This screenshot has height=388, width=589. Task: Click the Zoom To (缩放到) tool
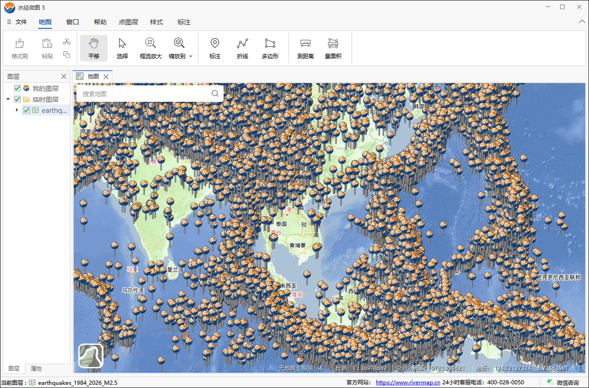177,48
